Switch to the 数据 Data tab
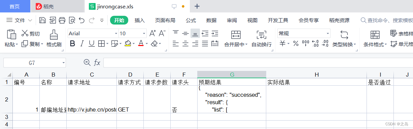Screen dimensions: 413x129 pos(211,20)
